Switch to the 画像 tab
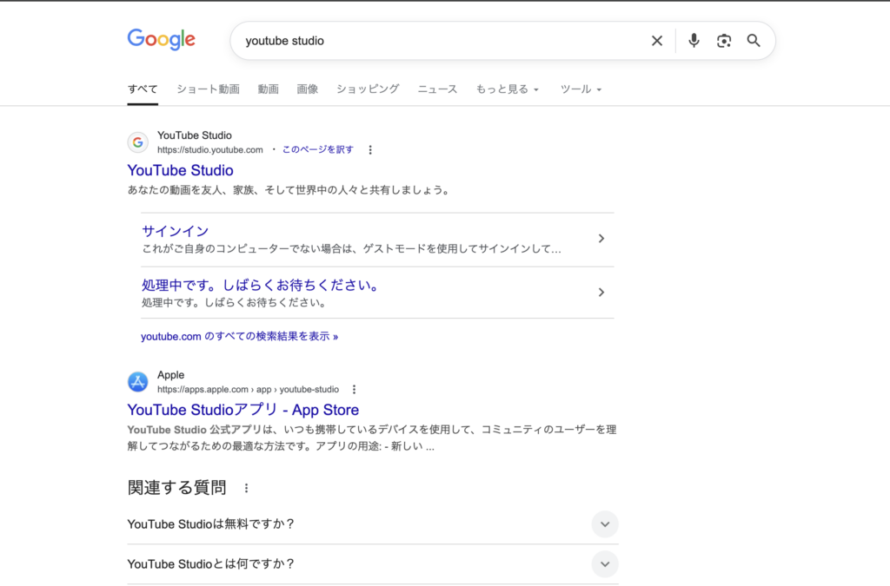This screenshot has width=890, height=586. click(x=307, y=89)
